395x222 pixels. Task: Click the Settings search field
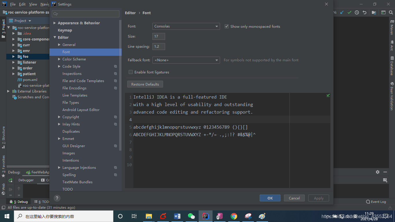tap(86, 14)
